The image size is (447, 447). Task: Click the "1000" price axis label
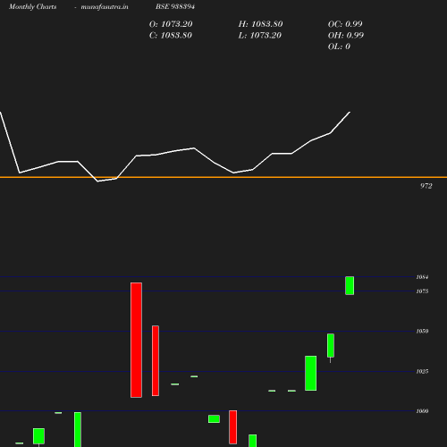(x=422, y=411)
